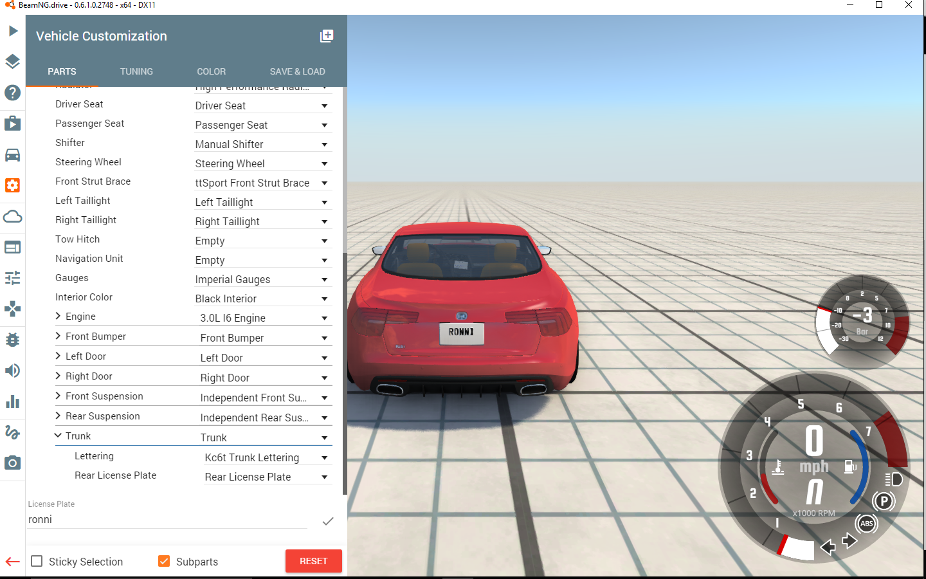
Task: Expand the Front Suspension subparts
Action: 58,396
